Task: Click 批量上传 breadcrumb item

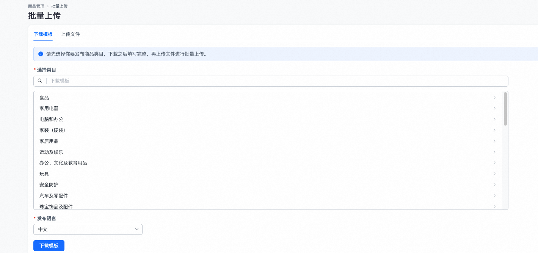Action: click(60, 6)
